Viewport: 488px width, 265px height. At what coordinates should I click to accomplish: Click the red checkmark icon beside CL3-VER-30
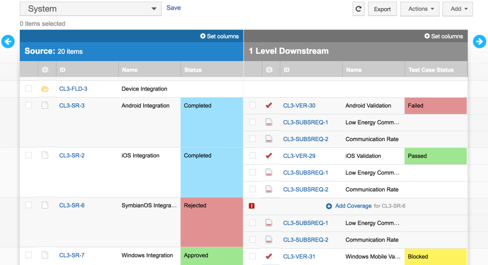[x=269, y=106]
